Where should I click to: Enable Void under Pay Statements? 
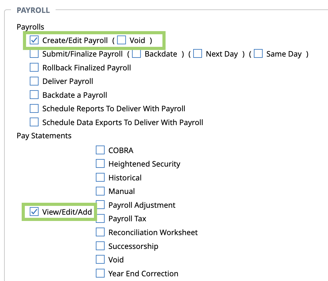pos(100,259)
